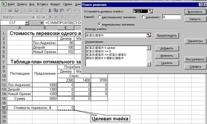207x124 pixels.
Task: Click cell B4 'Детройт' in cost table
Action: (45, 47)
